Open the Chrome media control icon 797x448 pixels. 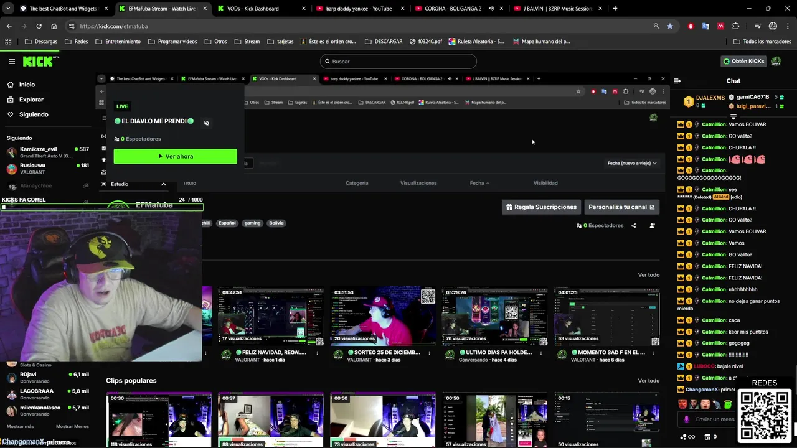click(758, 26)
